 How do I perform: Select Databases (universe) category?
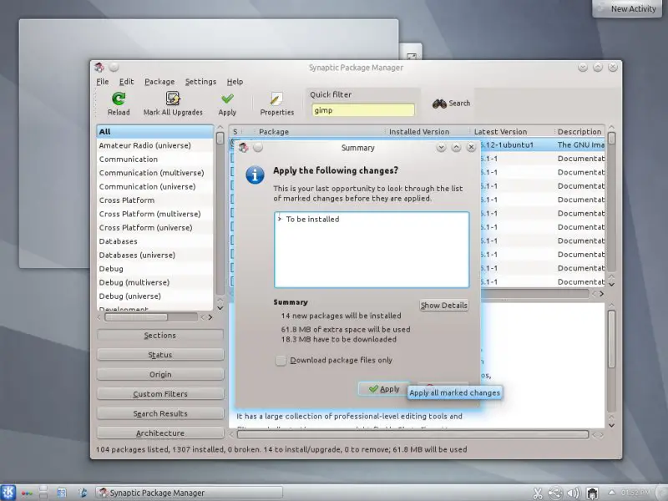point(155,255)
